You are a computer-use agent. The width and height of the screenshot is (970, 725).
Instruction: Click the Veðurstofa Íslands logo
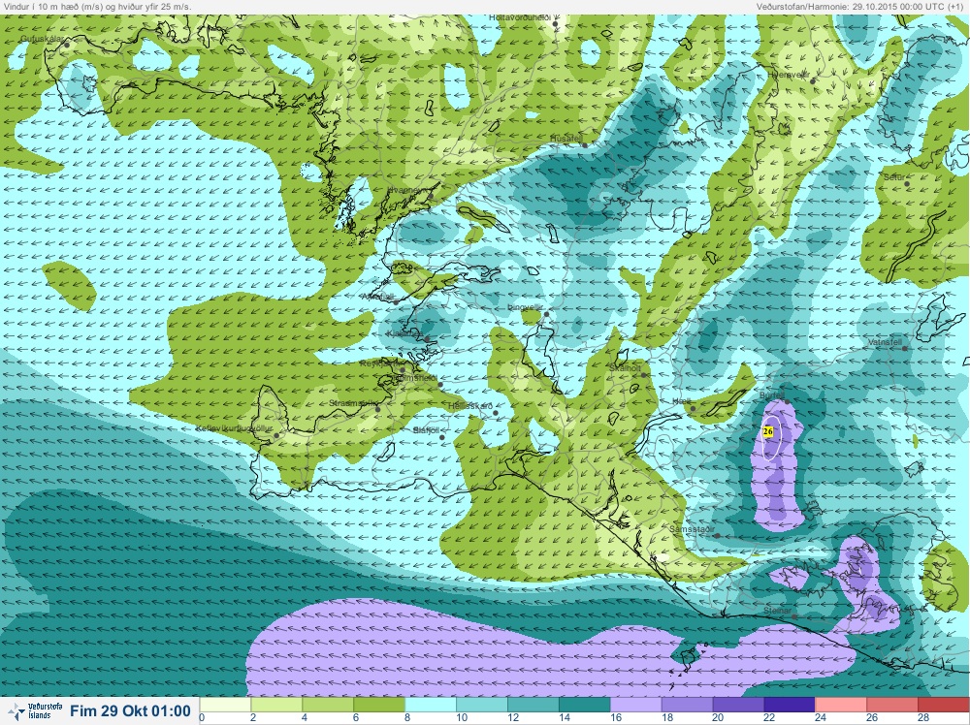(x=37, y=710)
